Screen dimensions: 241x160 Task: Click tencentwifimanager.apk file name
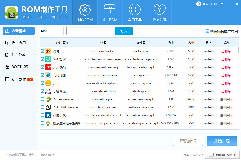tap(141, 59)
